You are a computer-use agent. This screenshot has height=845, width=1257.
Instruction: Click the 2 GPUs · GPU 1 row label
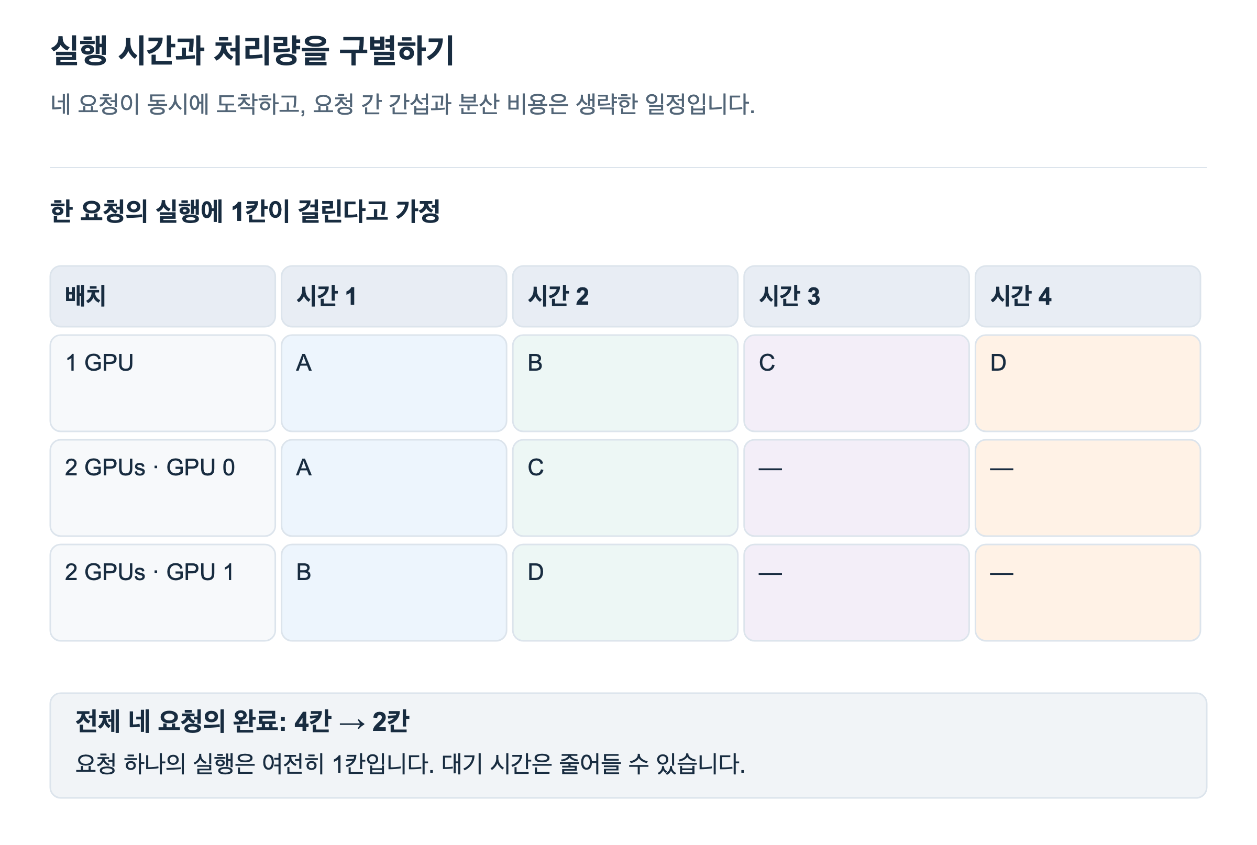(163, 592)
